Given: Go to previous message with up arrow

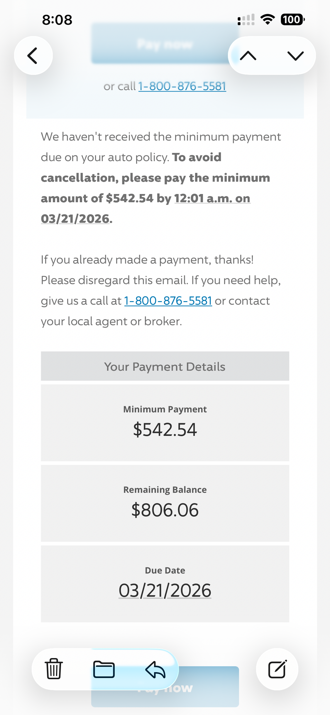Looking at the screenshot, I should (248, 55).
